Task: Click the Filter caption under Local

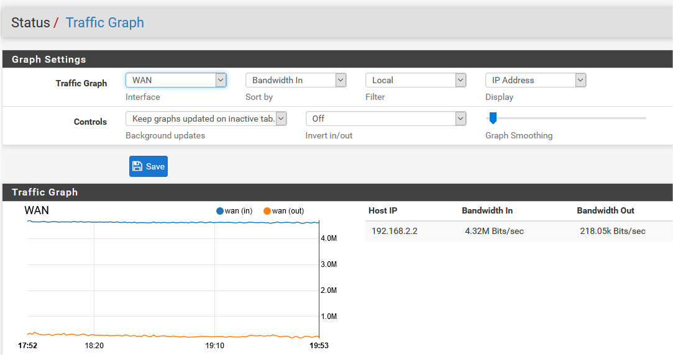Action: coord(375,97)
